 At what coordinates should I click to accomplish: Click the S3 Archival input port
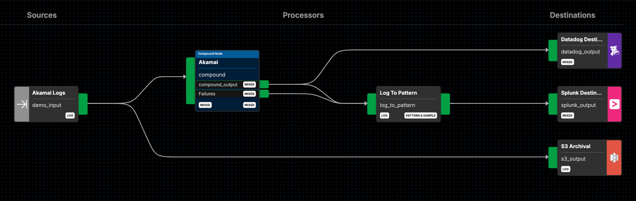click(553, 158)
